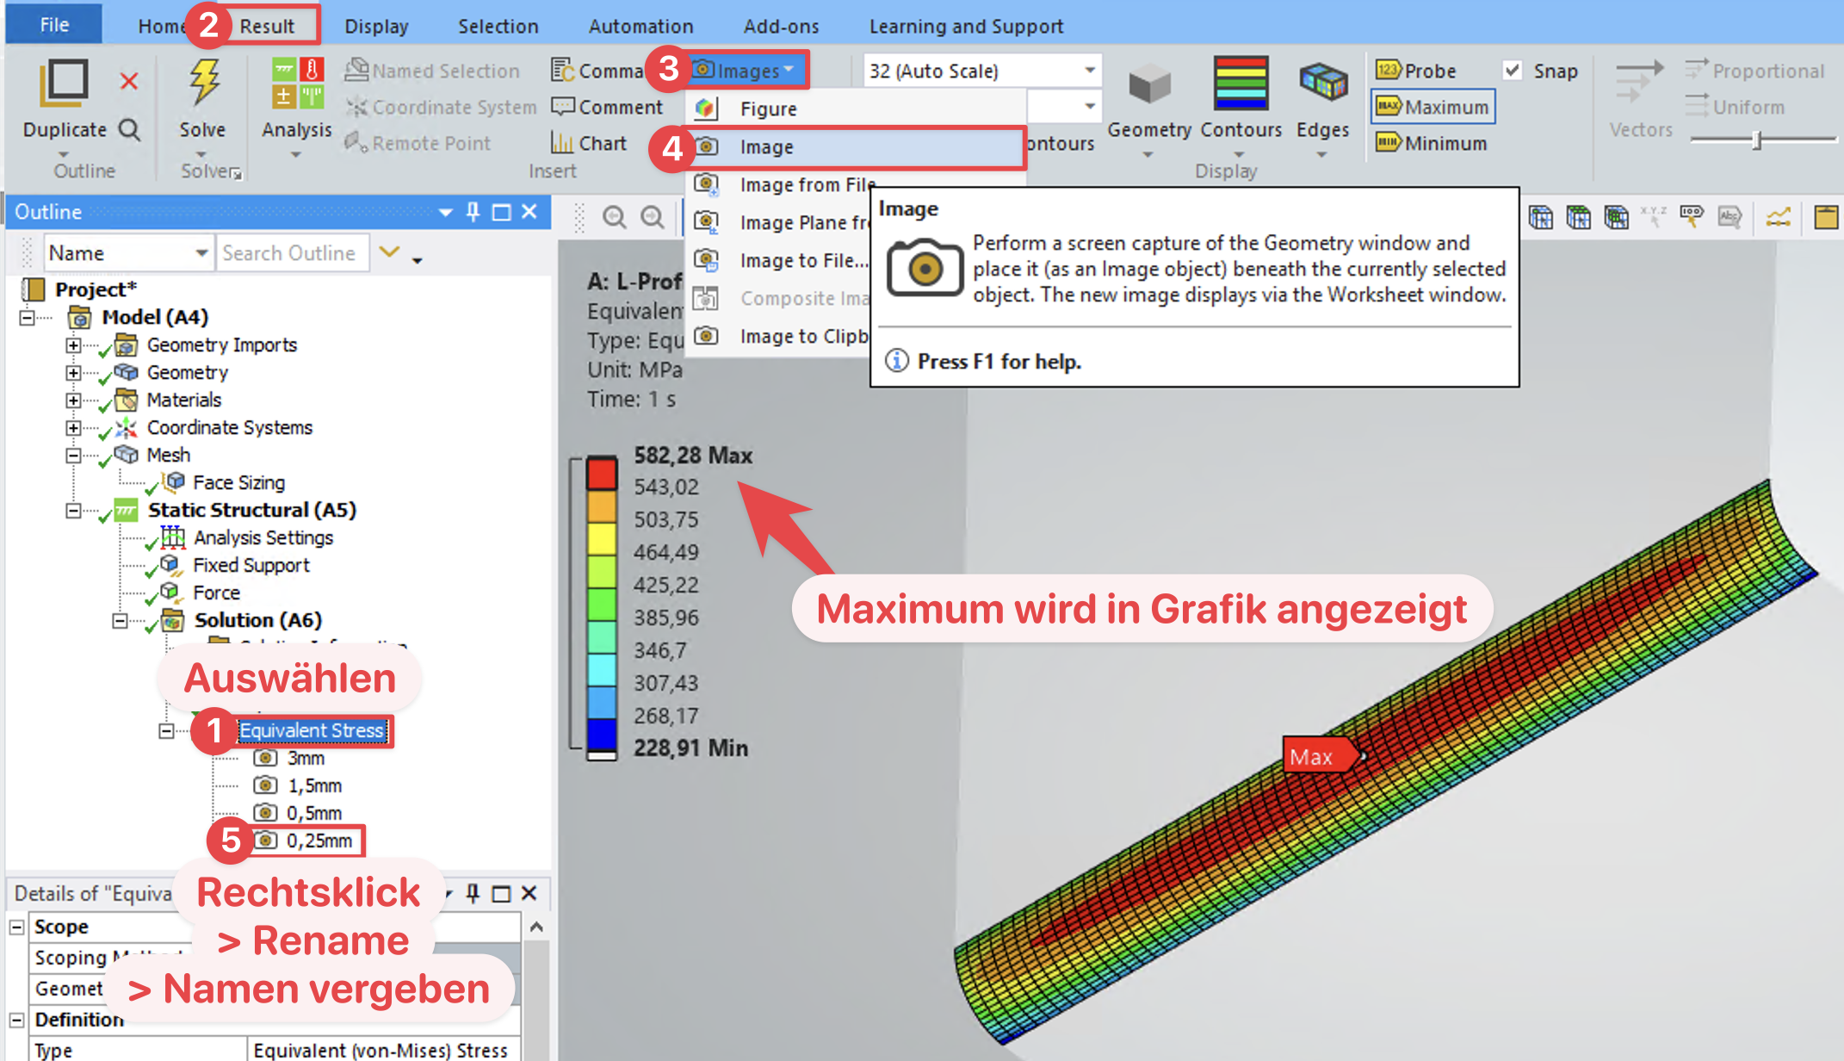
Task: Toggle the Snap checkbox
Action: 1513,71
